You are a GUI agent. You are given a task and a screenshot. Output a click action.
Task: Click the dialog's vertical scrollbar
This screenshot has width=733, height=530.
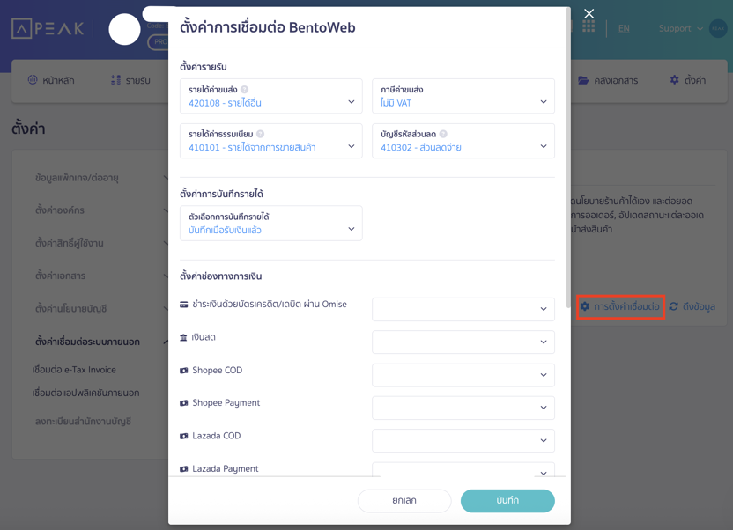point(568,176)
